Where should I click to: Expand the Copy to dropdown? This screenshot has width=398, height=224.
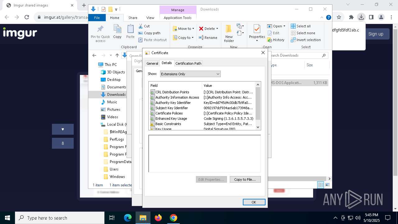192,38
